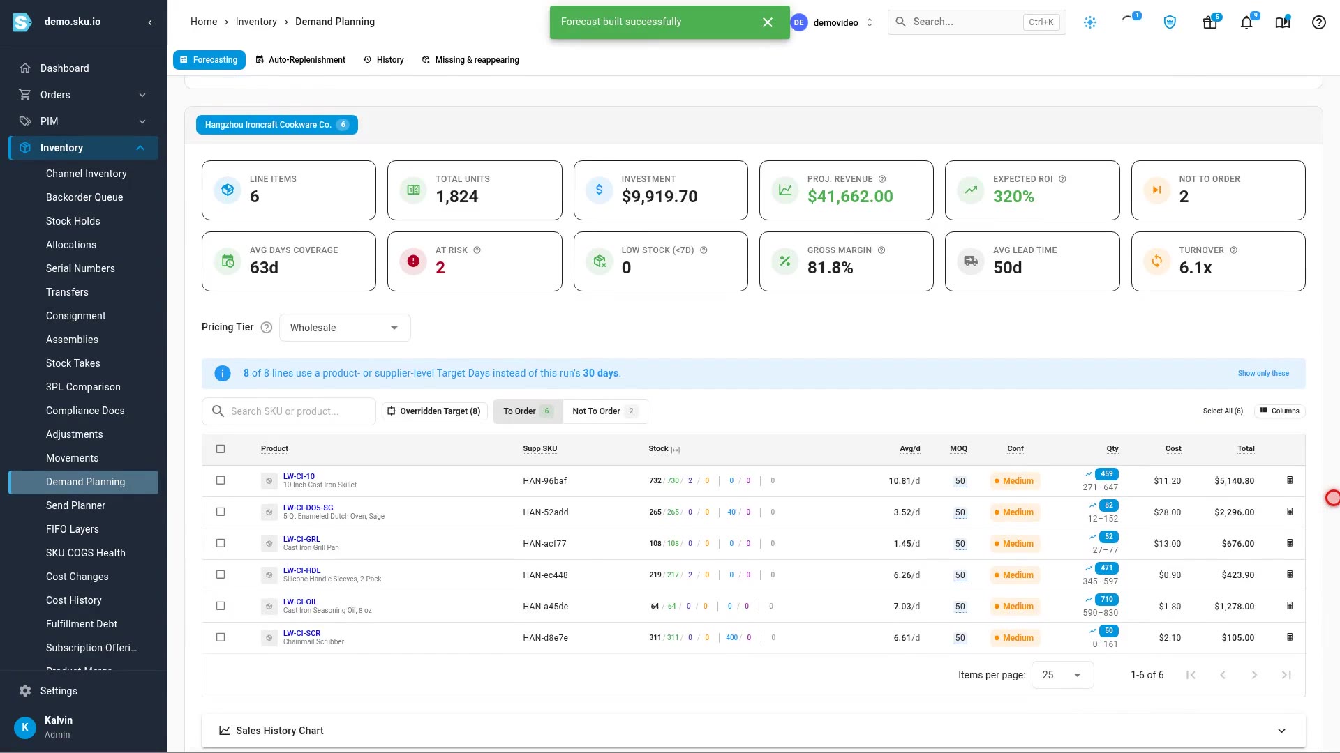Switch to the Auto-Replenishment tab
Viewport: 1340px width, 753px height.
tap(301, 60)
